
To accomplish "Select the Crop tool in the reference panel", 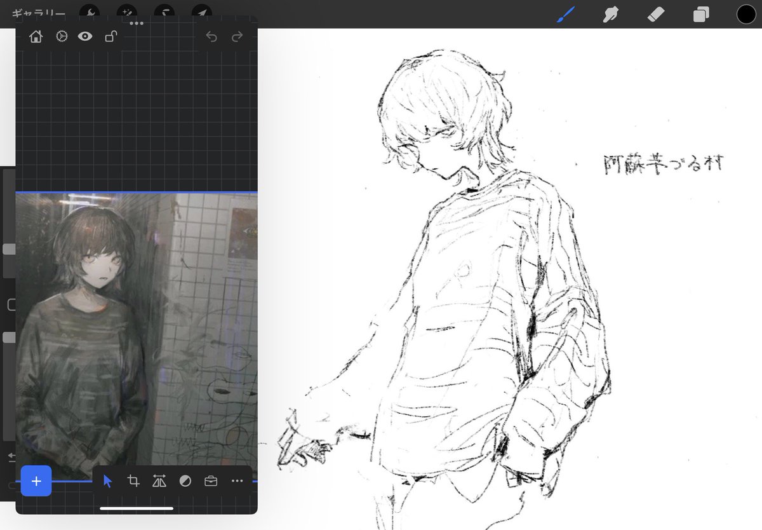I will coord(134,481).
